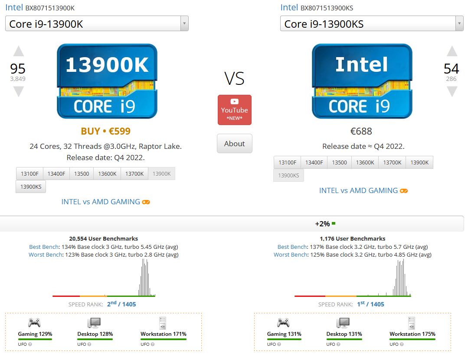This screenshot has width=468, height=354.
Task: Select 13600K tab under the 13900K
Action: point(108,174)
